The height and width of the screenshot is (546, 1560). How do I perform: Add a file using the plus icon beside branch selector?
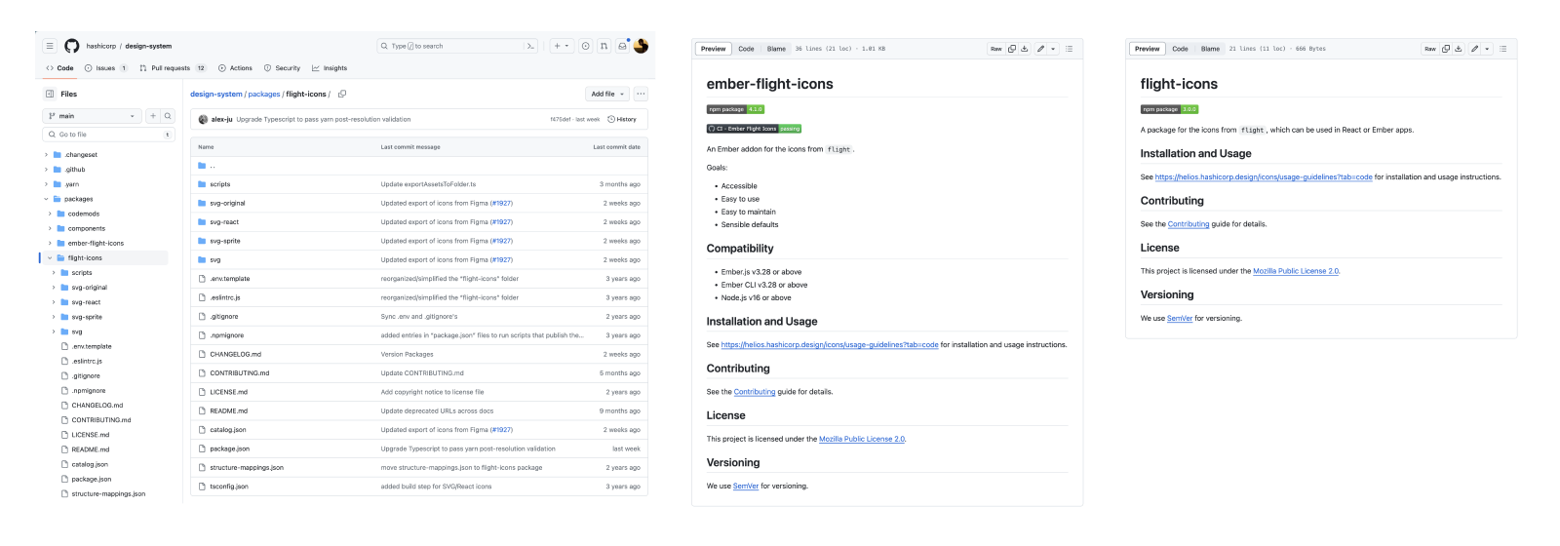153,116
